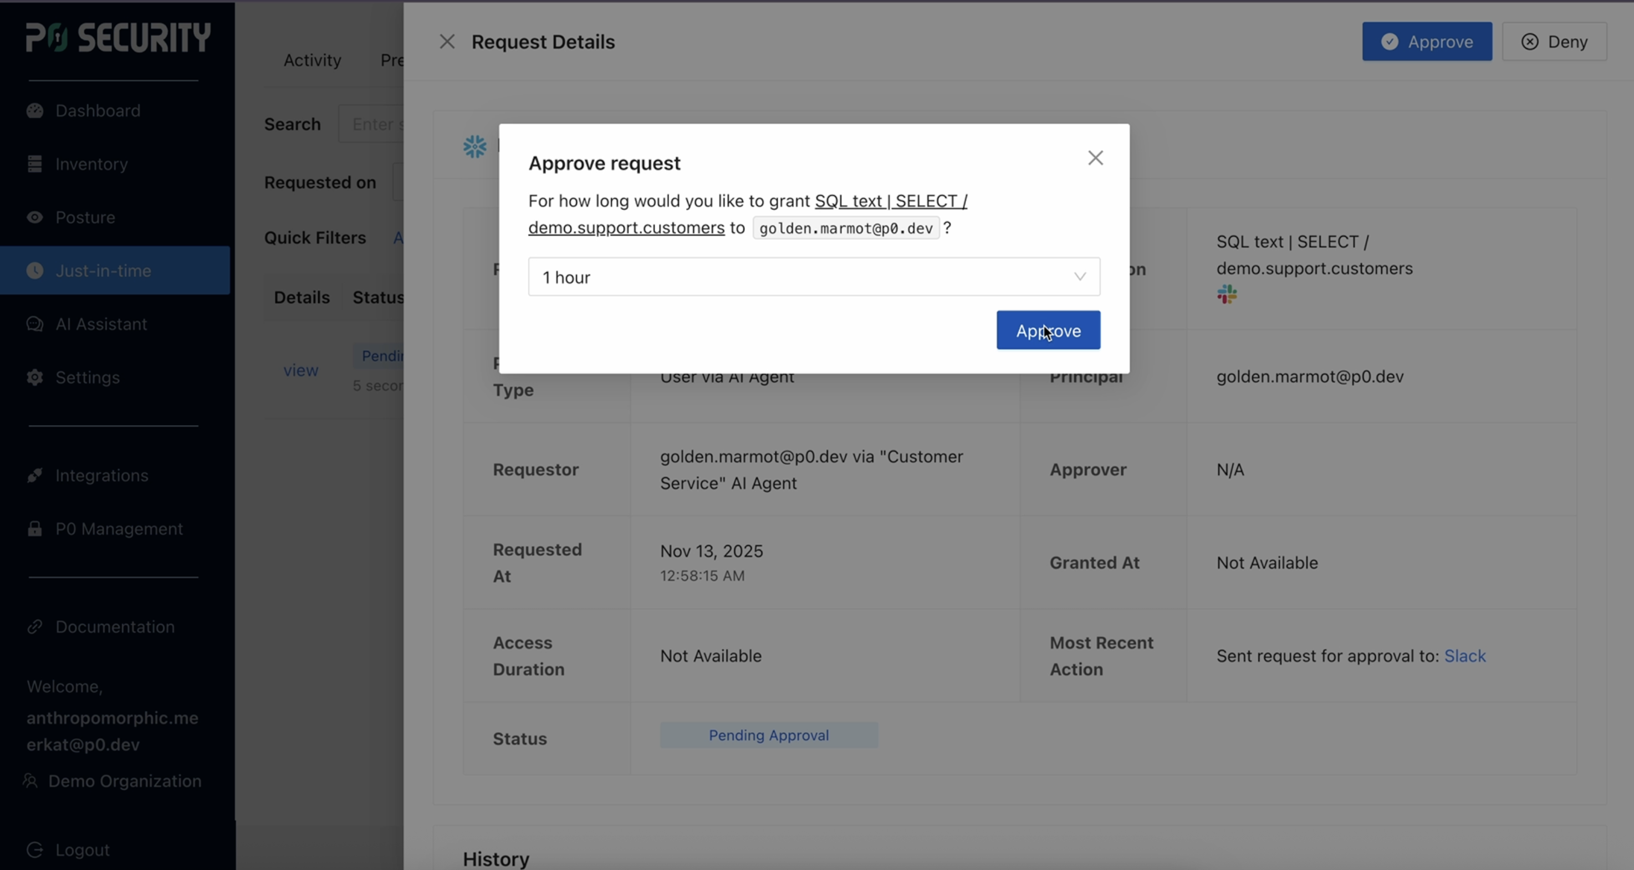Viewport: 1634px width, 870px height.
Task: Click the dropdown chevron arrow
Action: tap(1080, 277)
